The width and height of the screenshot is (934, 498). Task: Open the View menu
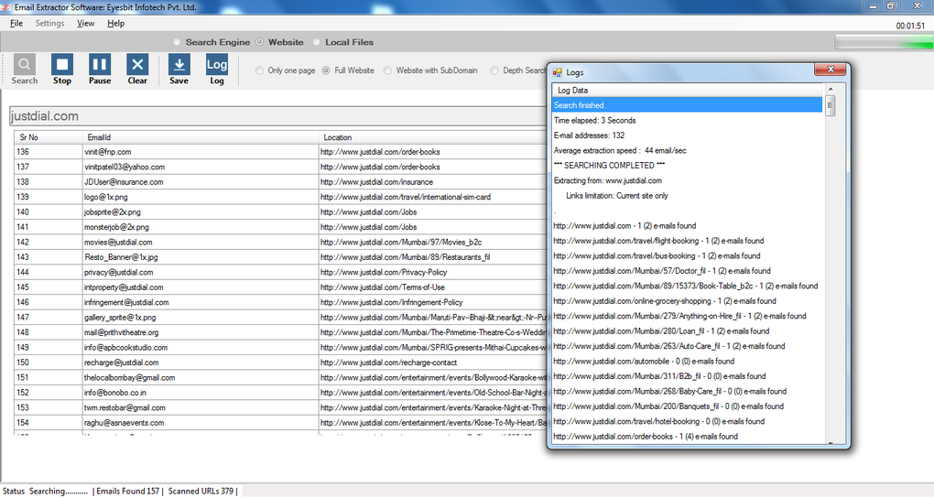tap(86, 23)
